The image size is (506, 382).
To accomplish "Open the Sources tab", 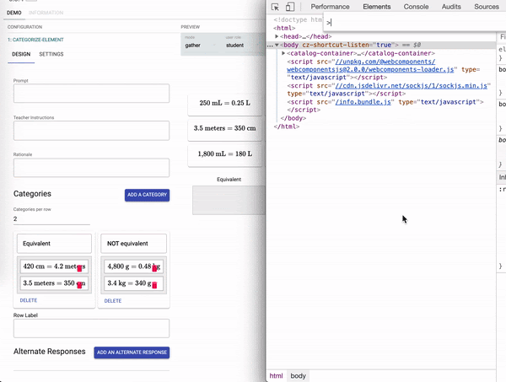I will [x=487, y=7].
